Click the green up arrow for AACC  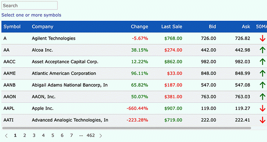(262, 62)
